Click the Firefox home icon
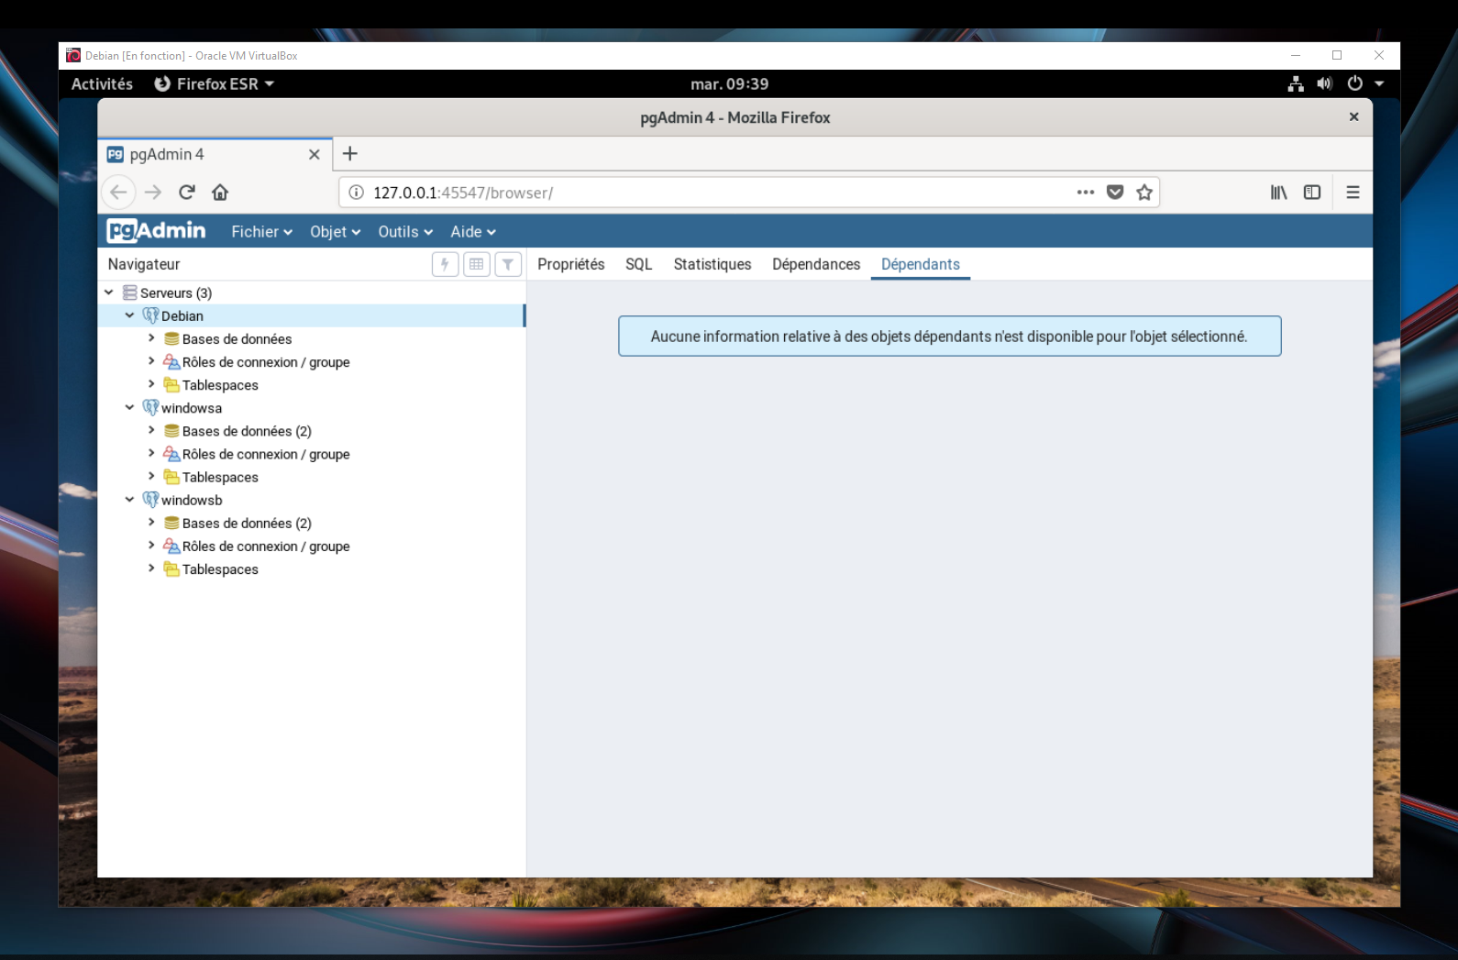The height and width of the screenshot is (960, 1458). (220, 193)
